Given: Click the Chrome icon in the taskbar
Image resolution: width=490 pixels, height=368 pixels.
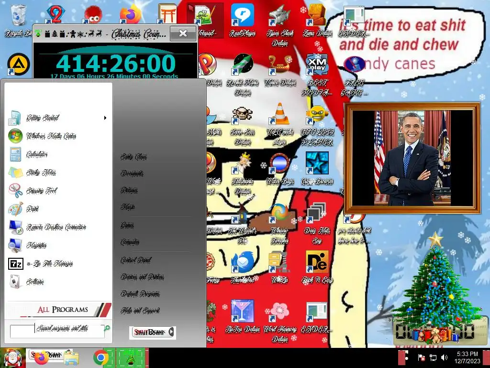Looking at the screenshot, I should coord(100,358).
